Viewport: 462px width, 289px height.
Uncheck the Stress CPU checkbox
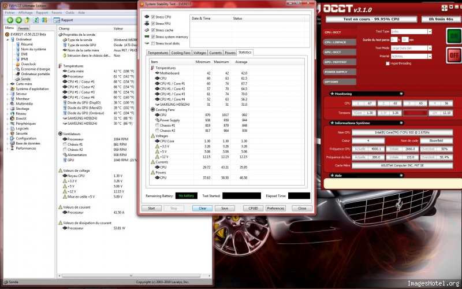tap(153, 17)
